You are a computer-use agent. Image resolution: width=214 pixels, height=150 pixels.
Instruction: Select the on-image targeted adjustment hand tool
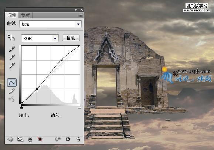(x=11, y=37)
